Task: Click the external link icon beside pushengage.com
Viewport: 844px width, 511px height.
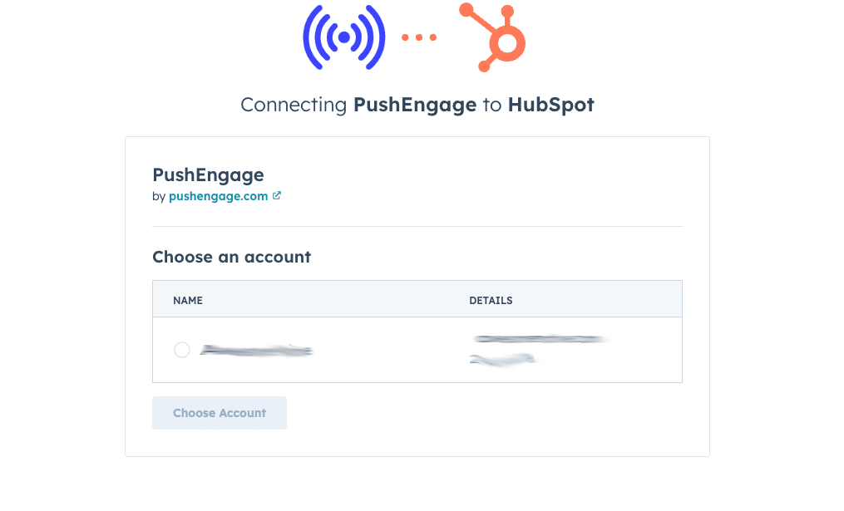Action: coord(277,196)
